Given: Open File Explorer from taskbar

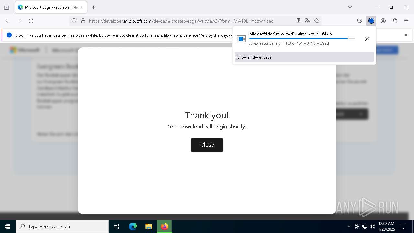Looking at the screenshot, I should pos(149,227).
